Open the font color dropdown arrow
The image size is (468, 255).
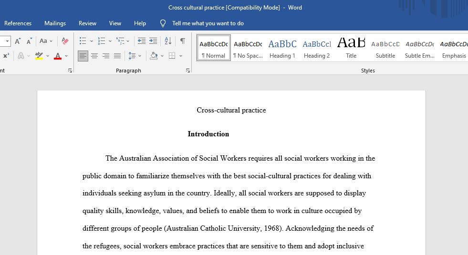point(66,56)
